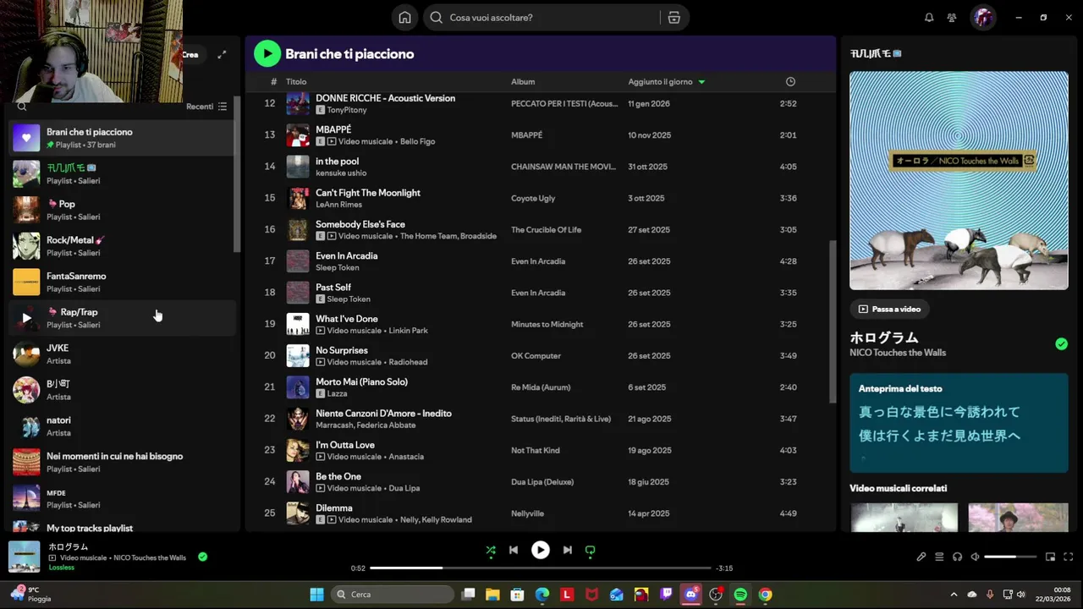Click the small now-playing cover in the player bar
Screen dimensions: 1083x609
25,557
